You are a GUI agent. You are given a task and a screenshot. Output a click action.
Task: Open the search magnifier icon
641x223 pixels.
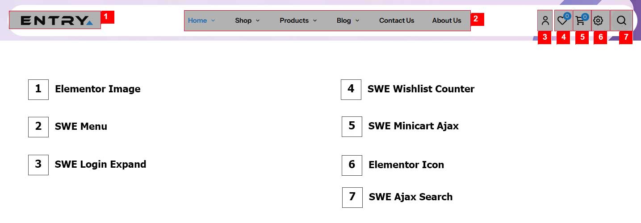click(x=621, y=21)
